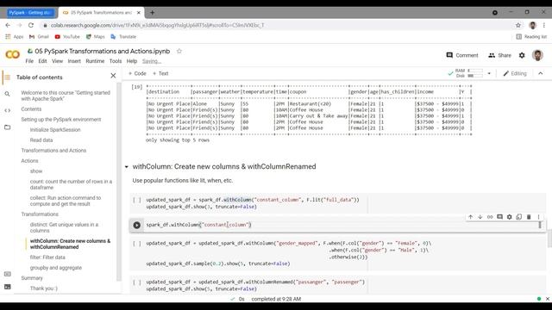Click the Comment button
This screenshot has width=552, height=310.
point(462,55)
